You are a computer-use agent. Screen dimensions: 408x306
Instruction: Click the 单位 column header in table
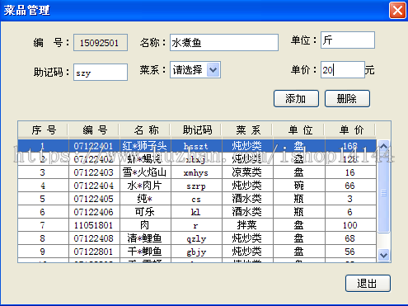tap(299, 129)
